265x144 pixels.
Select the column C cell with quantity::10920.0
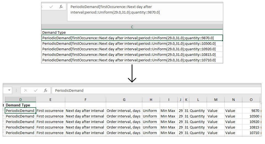coord(132,49)
